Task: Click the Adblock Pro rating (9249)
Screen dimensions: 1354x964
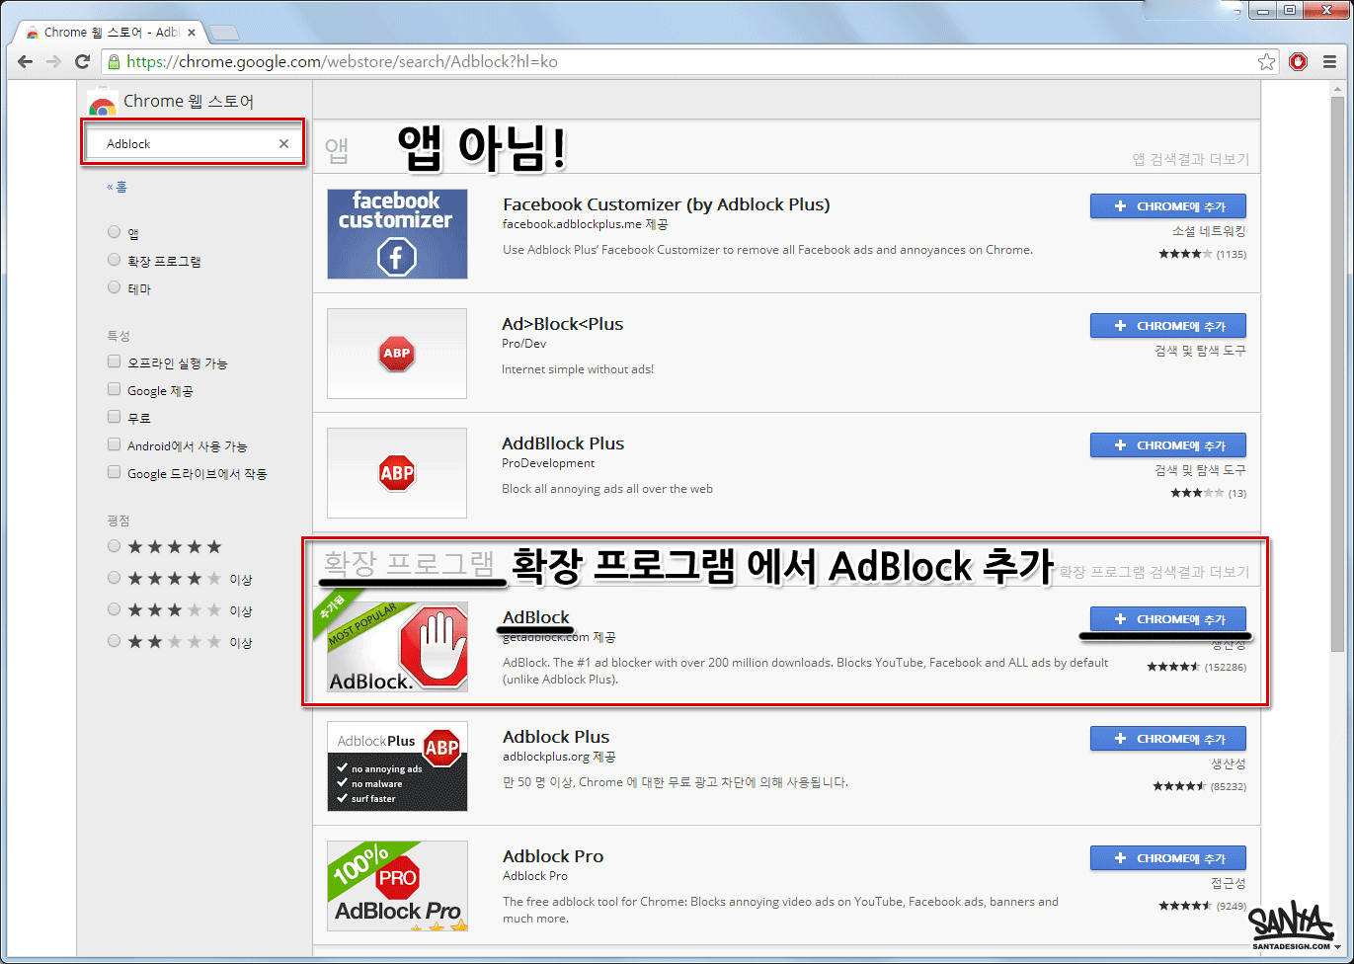Action: 1202,907
